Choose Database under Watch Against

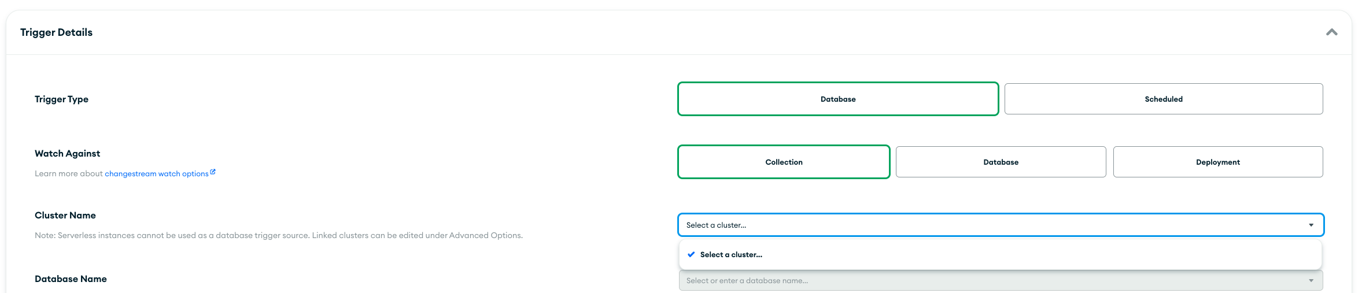pos(1001,162)
